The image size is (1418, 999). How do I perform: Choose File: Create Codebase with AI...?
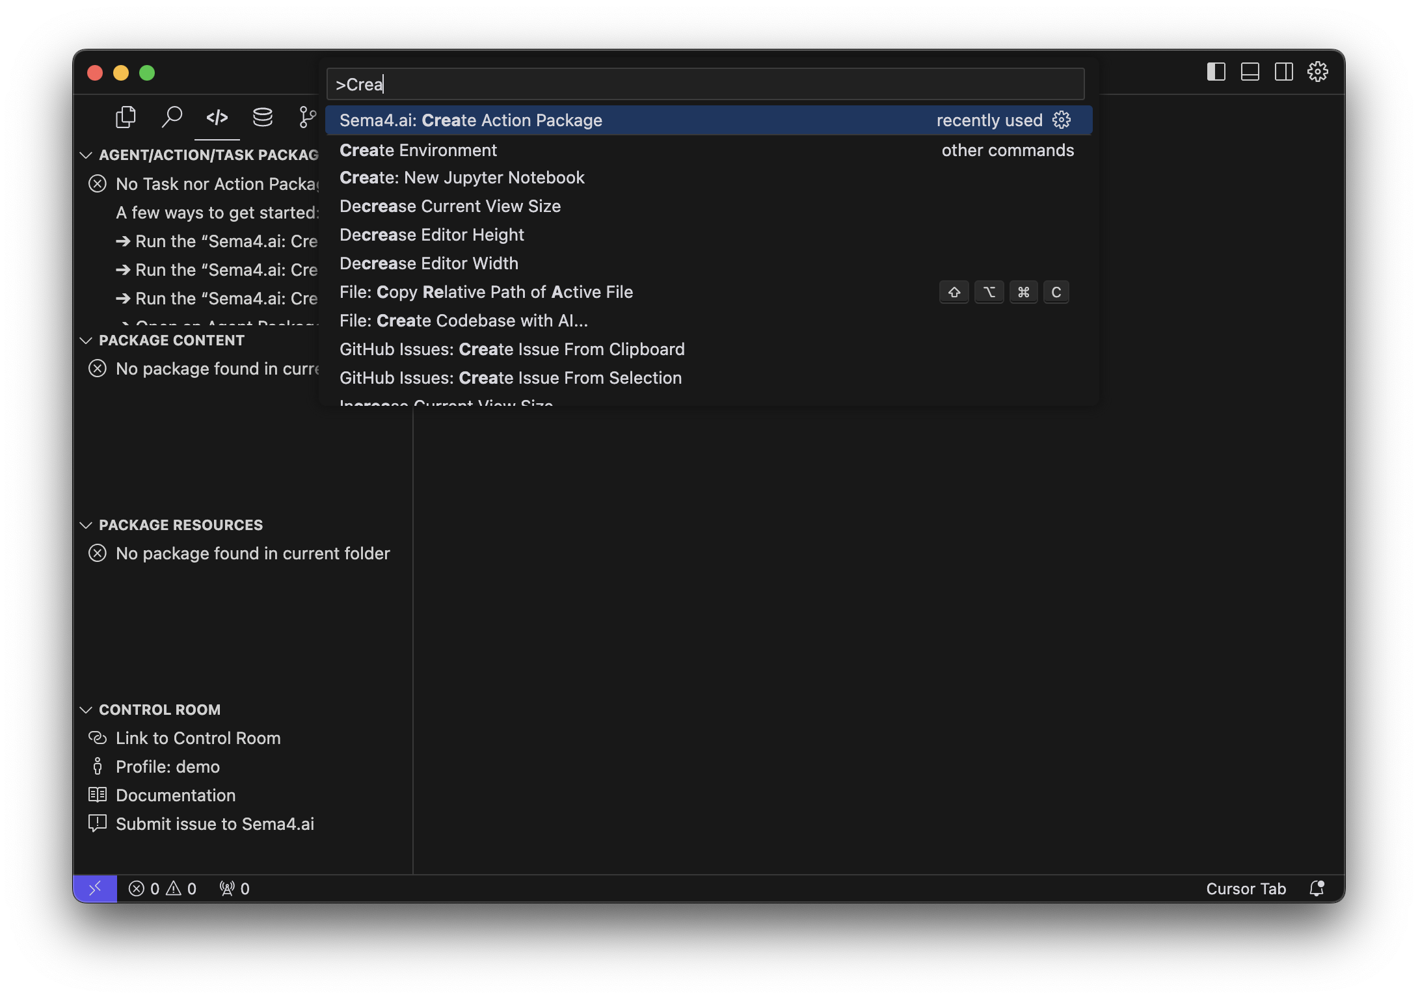coord(709,321)
